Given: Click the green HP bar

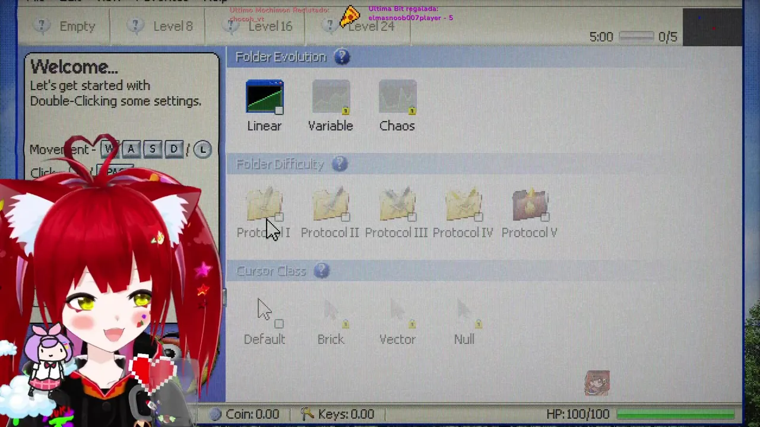Looking at the screenshot, I should (x=676, y=414).
